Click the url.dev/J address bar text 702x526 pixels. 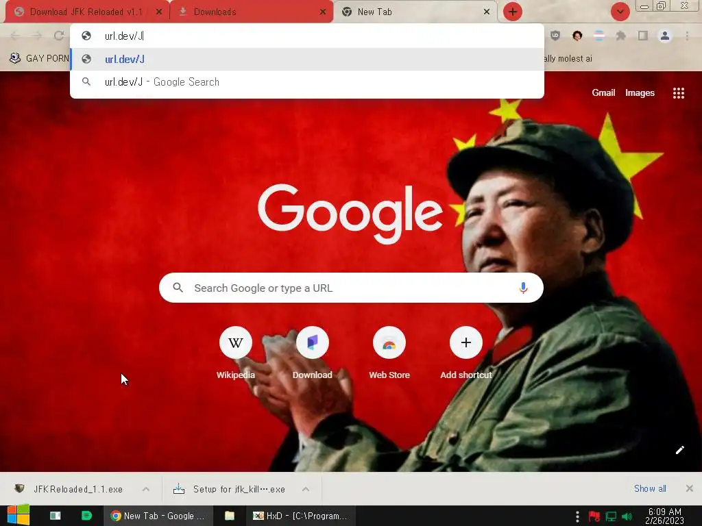tap(124, 36)
